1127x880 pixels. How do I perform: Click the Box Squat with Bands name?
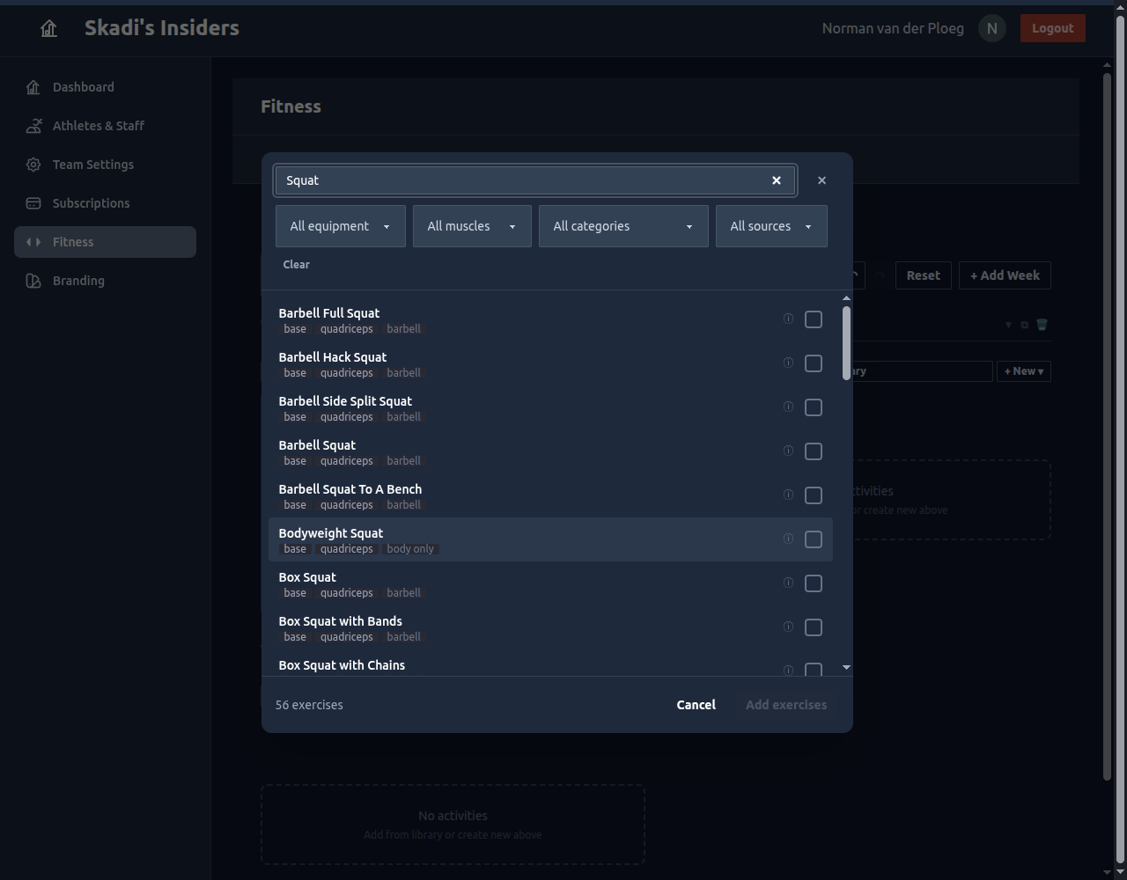click(x=340, y=621)
